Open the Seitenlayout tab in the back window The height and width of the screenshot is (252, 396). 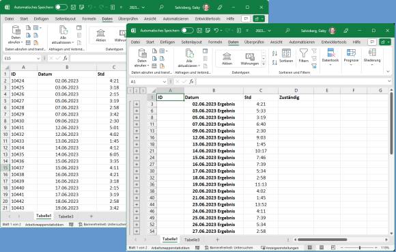66,18
